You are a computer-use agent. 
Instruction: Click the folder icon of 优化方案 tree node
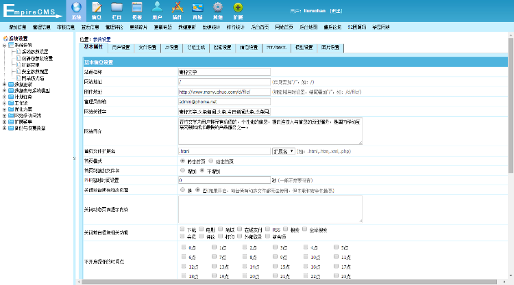coord(11,109)
